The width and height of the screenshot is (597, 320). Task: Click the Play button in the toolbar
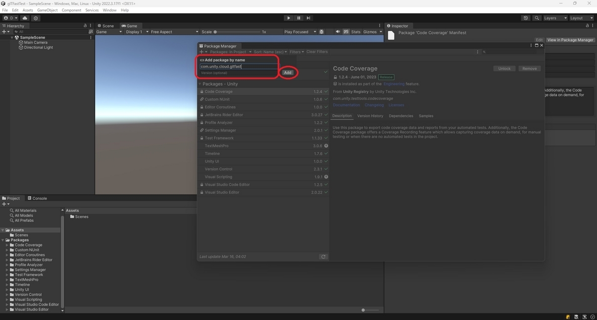coord(289,18)
